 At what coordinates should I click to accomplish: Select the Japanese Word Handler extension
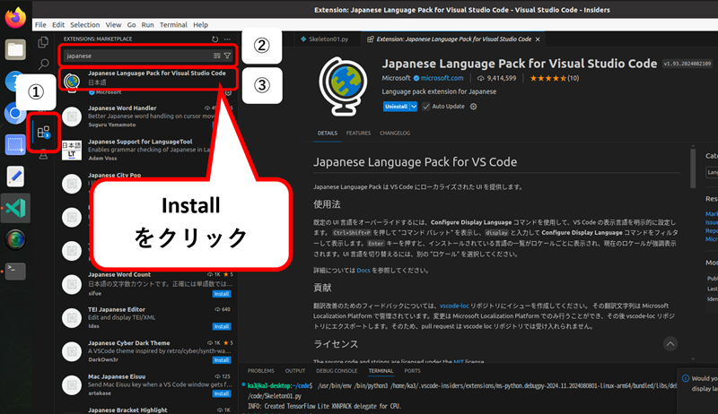click(x=148, y=116)
